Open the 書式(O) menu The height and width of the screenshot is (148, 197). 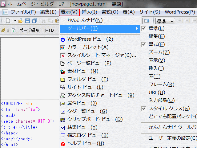[110, 12]
